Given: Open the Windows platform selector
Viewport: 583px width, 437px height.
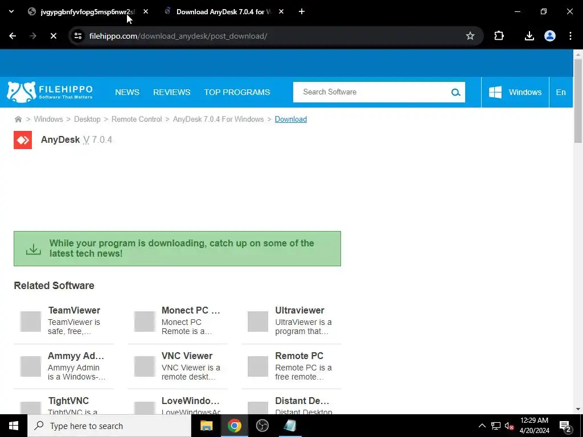Looking at the screenshot, I should point(515,92).
